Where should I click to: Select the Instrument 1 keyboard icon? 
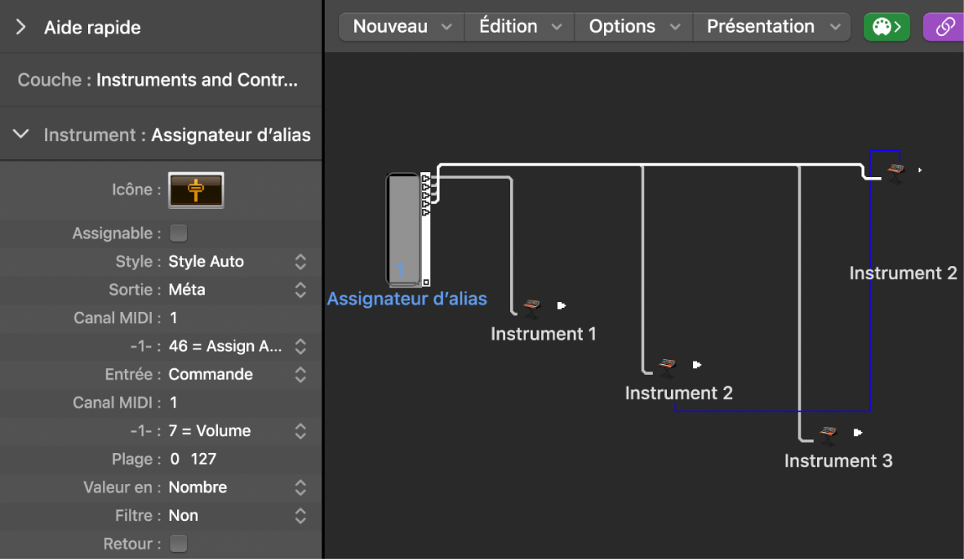tap(532, 306)
